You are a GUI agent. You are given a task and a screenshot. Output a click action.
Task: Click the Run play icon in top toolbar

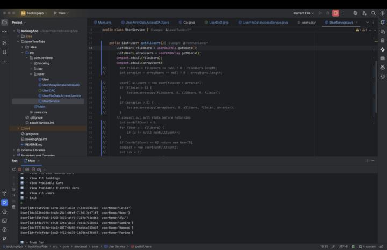[320, 13]
